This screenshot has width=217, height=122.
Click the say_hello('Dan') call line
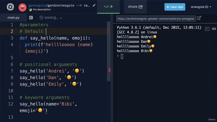point(48,78)
